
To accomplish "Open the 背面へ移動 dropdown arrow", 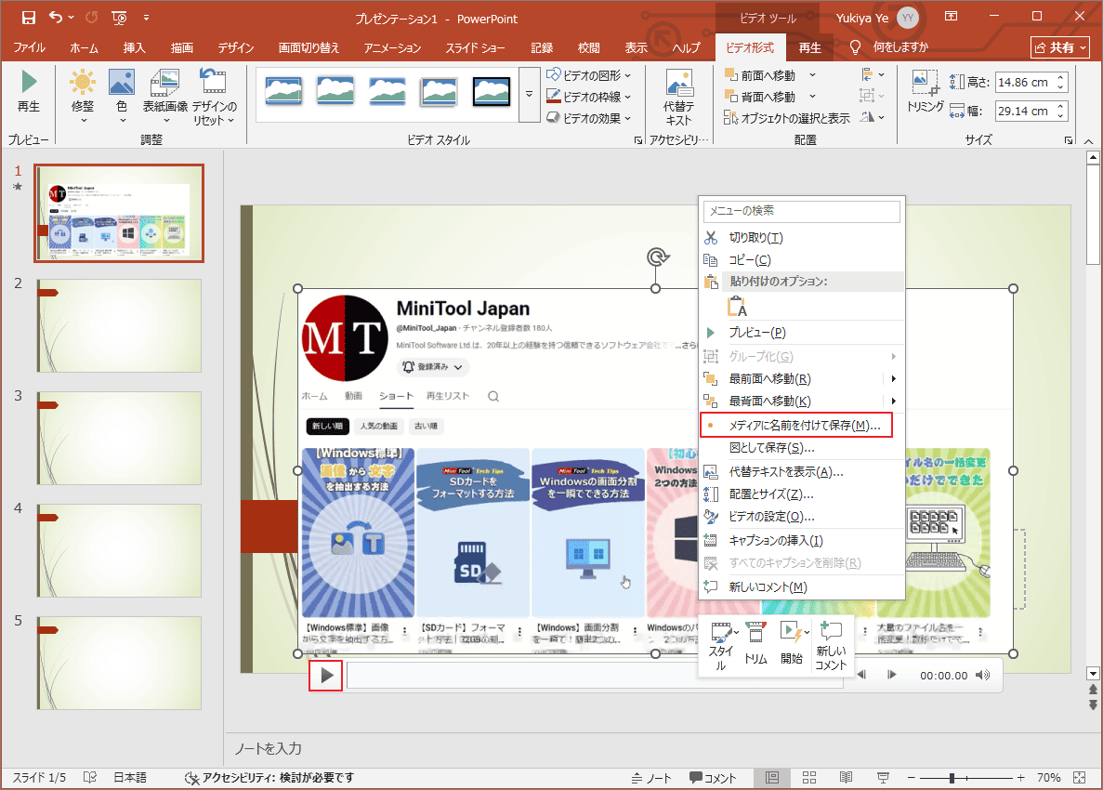I will coord(812,97).
